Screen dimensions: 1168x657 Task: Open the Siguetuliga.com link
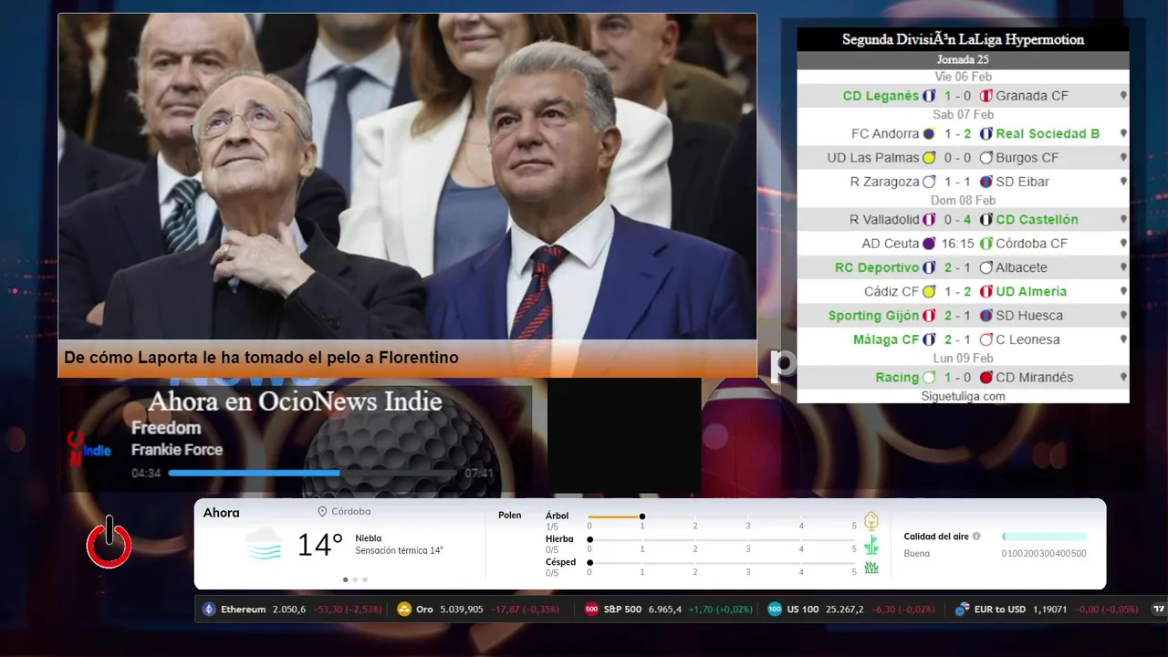click(963, 396)
